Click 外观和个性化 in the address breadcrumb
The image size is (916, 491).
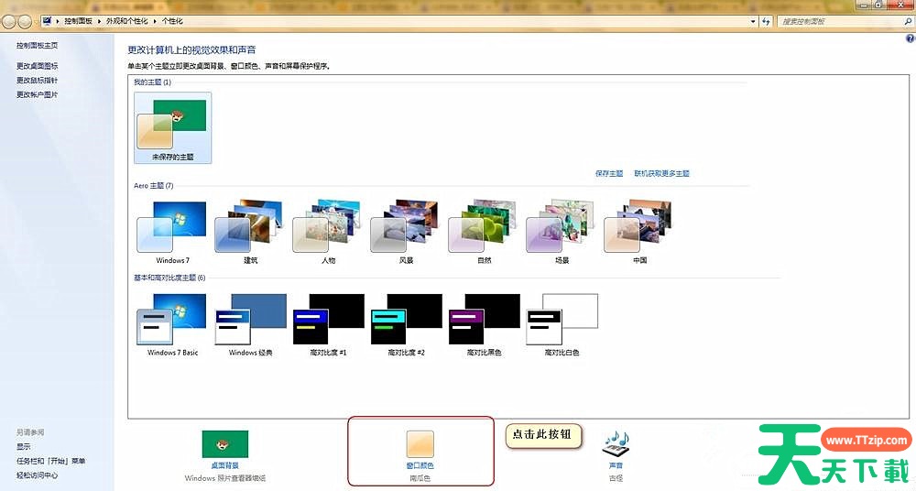(x=126, y=21)
